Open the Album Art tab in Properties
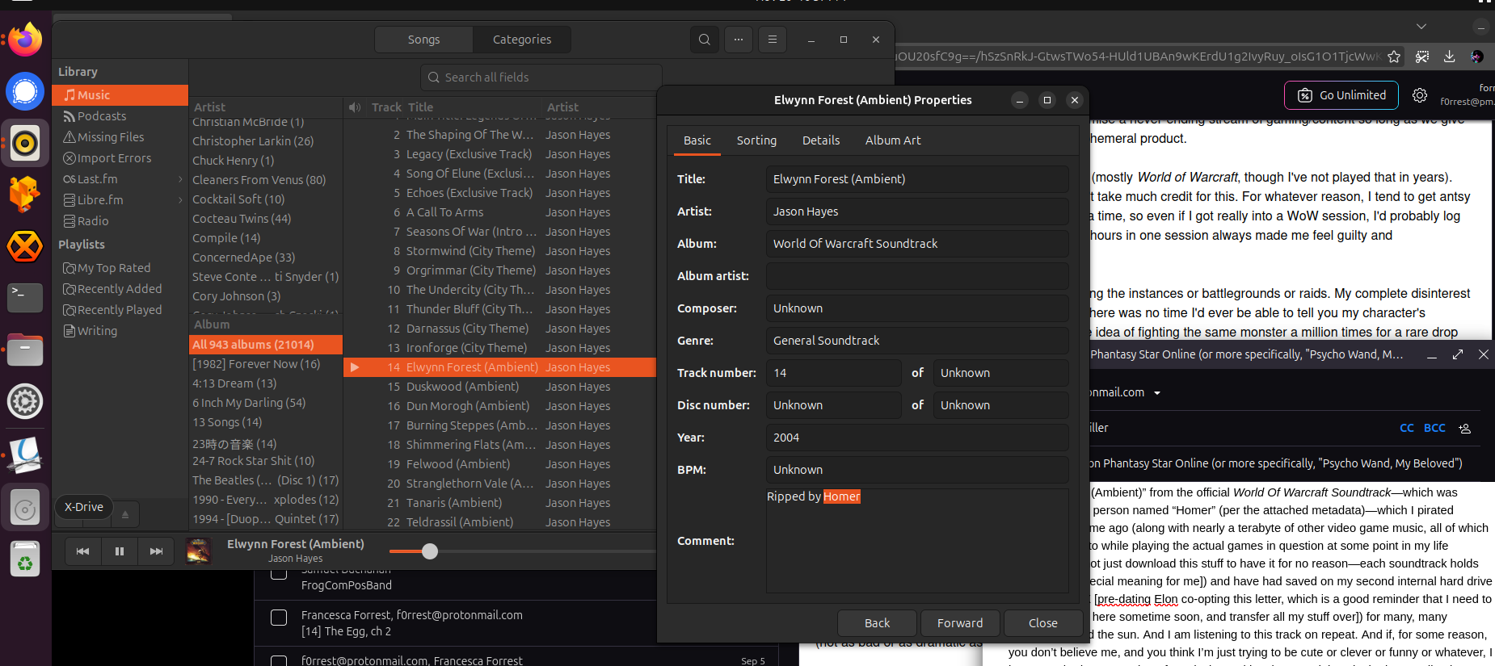This screenshot has height=666, width=1495. click(x=893, y=140)
